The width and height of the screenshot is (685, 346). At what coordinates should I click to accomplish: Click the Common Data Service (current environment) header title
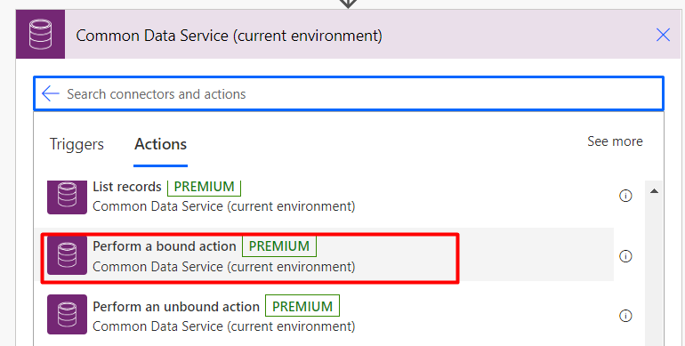tap(229, 36)
